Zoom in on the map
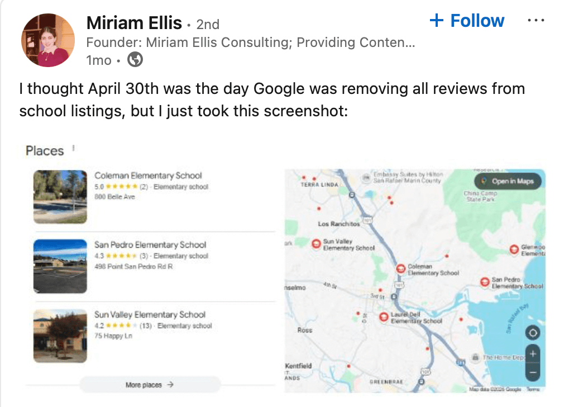 (533, 354)
